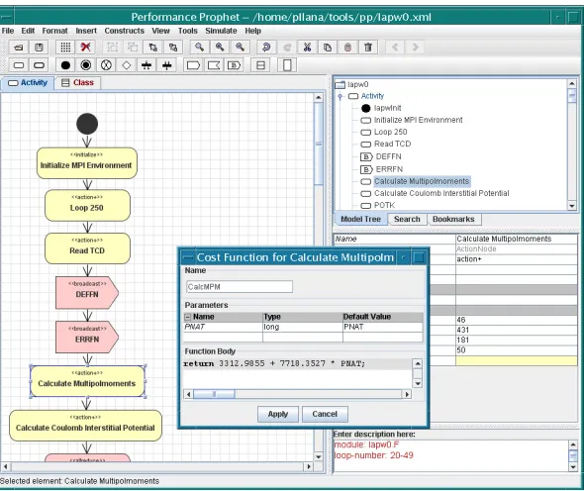
Task: Click the model tree scroll down arrow
Action: [x=572, y=206]
